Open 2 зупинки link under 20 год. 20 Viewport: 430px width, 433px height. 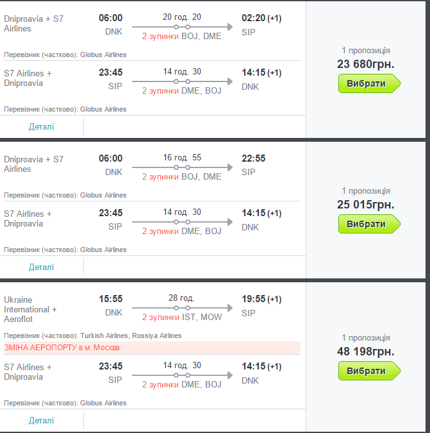tap(160, 37)
